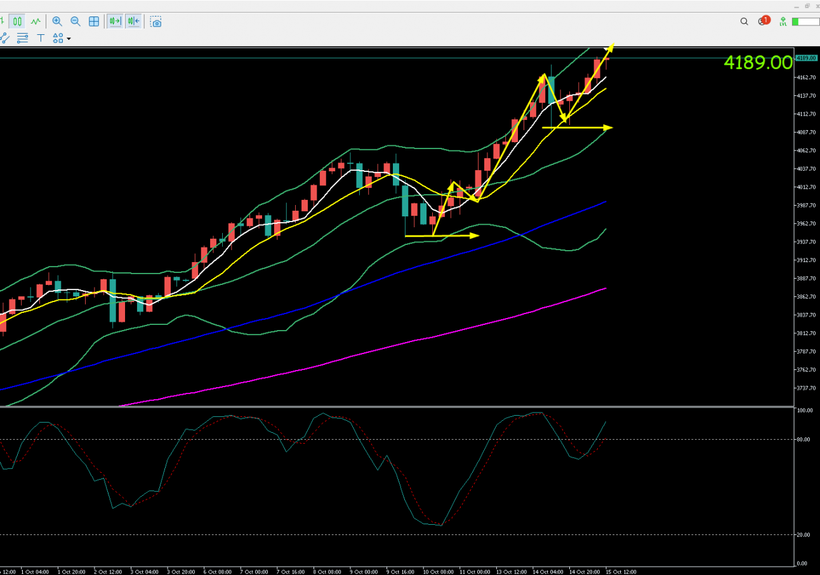
Task: Switch to line chart type
Action: [36, 21]
